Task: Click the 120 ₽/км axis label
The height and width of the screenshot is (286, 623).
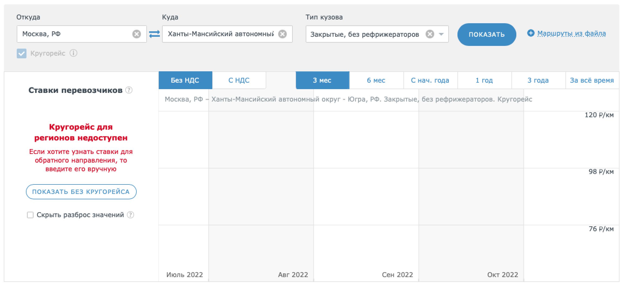Action: [599, 115]
